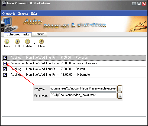Expand the dropdown arrow next to Delete
The height and width of the screenshot is (126, 148).
click(x=34, y=44)
